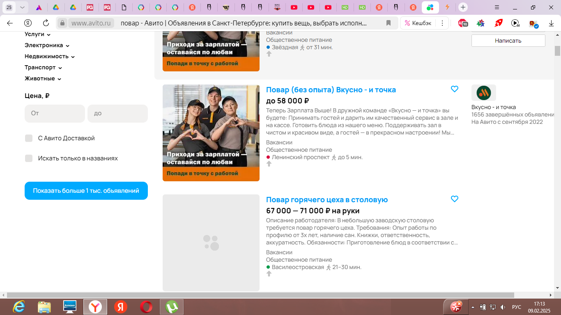Screen dimensions: 561x315
Task: Open Вкусно - и точка company logo
Action: point(484,93)
